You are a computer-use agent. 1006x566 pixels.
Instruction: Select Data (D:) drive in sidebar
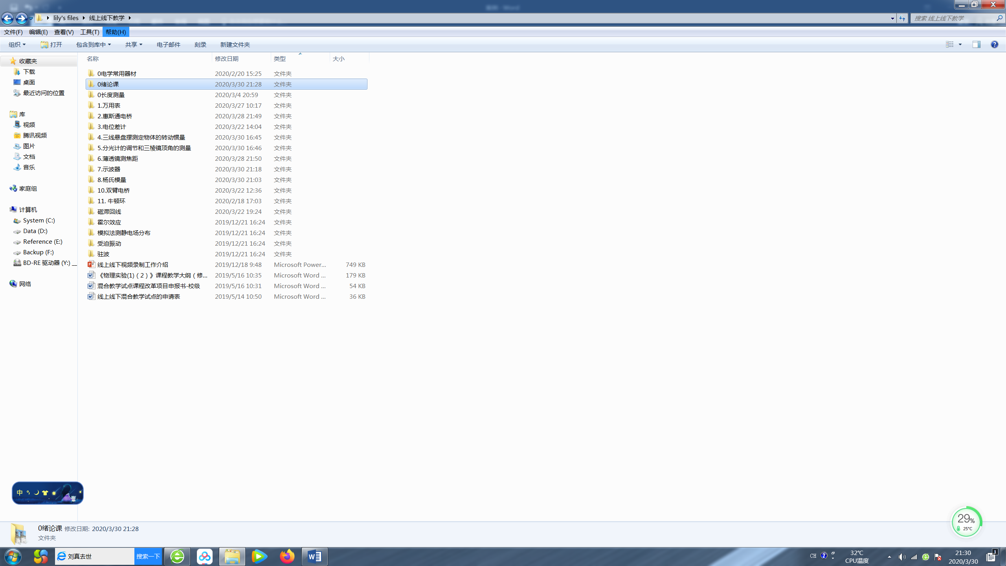35,231
